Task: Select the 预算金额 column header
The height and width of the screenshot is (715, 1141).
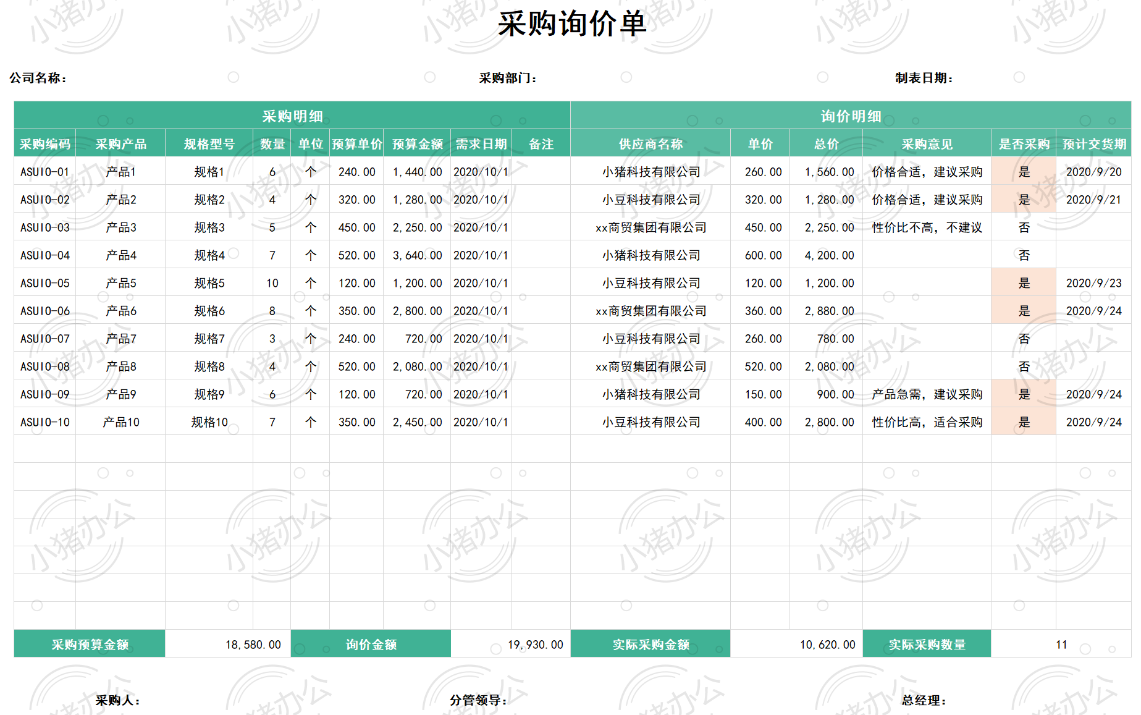Action: click(x=418, y=144)
